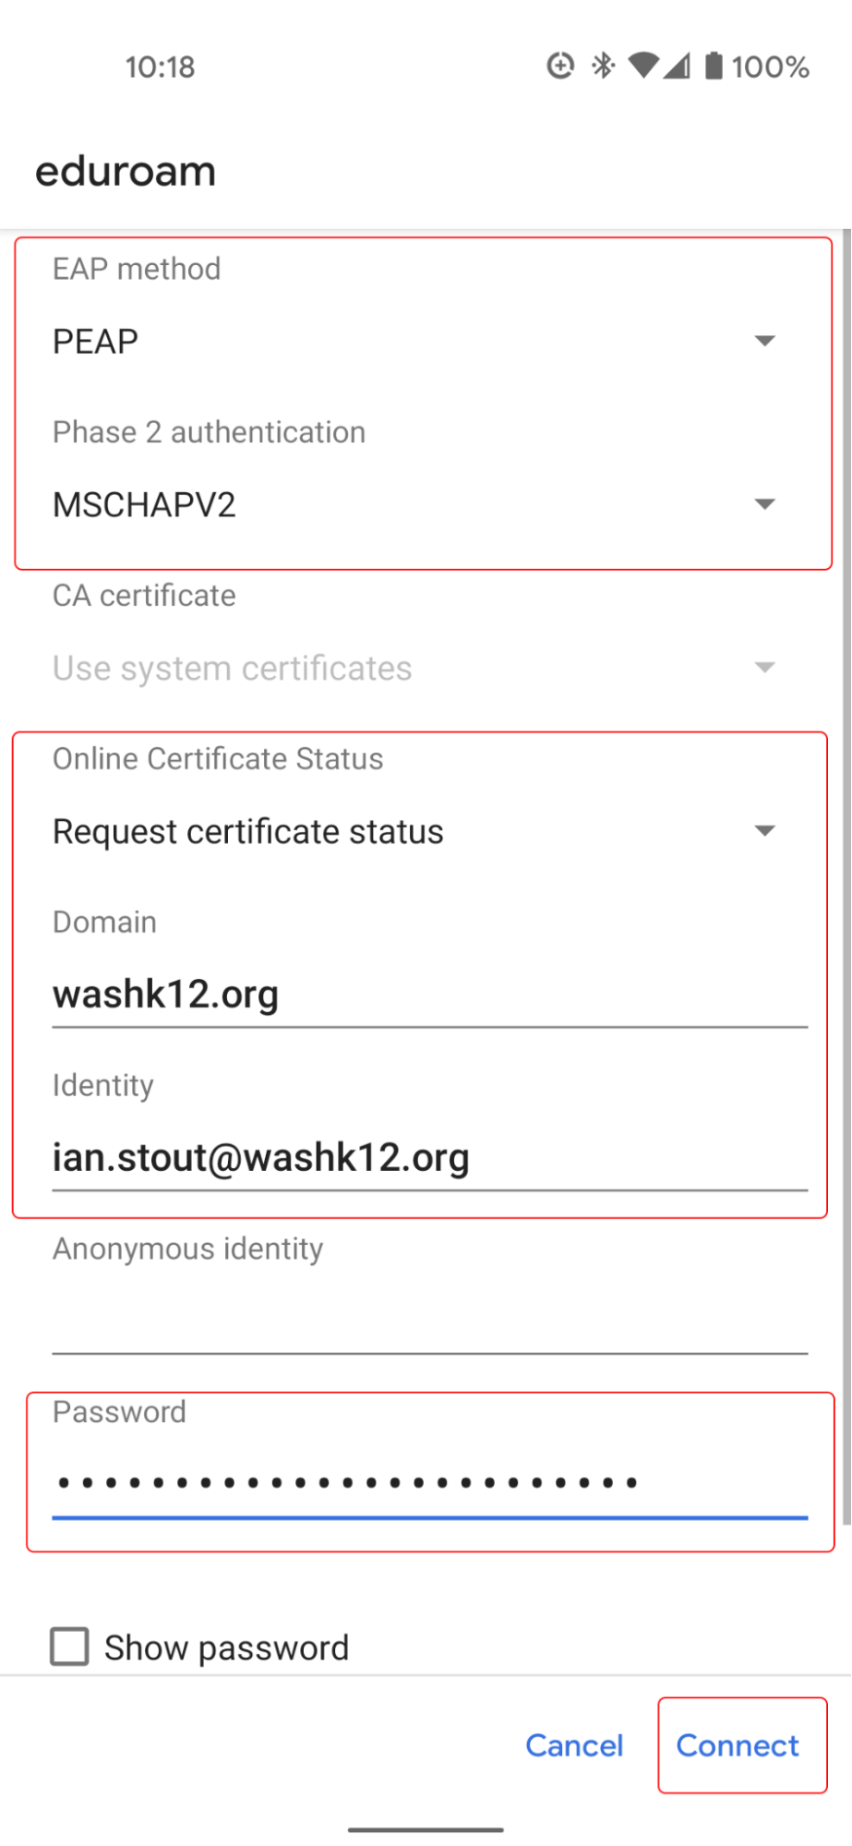Expand the Phase 2 authentication MSCHAPV2 dropdown
Viewport: 852px width, 1846px height.
point(415,505)
